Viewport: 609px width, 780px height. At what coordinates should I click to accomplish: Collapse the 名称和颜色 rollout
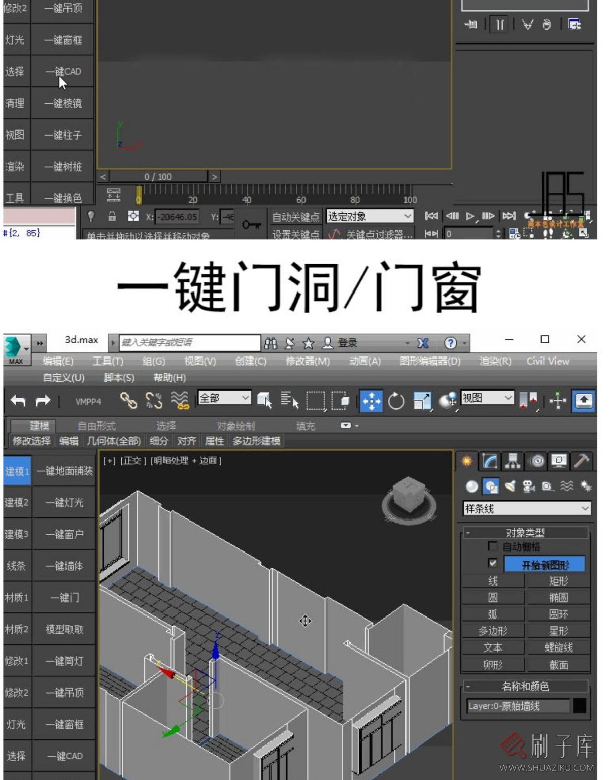(x=525, y=687)
